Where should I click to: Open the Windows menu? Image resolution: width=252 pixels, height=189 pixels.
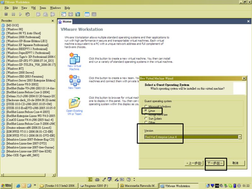tap(55, 8)
